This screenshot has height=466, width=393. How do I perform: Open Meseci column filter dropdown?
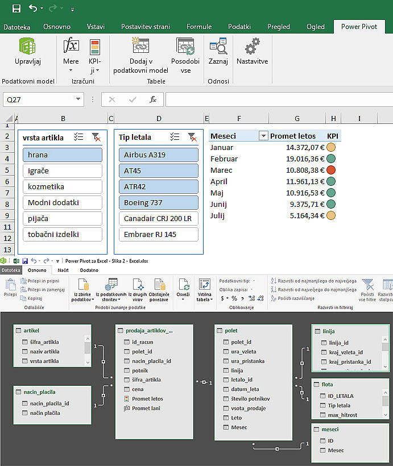click(263, 136)
